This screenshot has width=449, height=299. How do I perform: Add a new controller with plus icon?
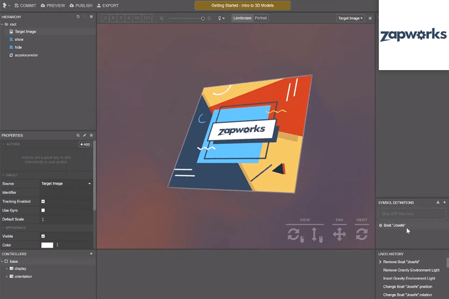tap(91, 254)
